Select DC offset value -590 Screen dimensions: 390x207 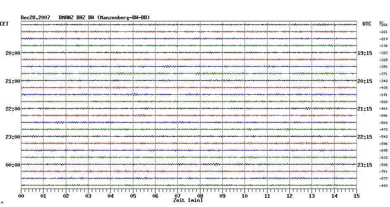coord(383,116)
